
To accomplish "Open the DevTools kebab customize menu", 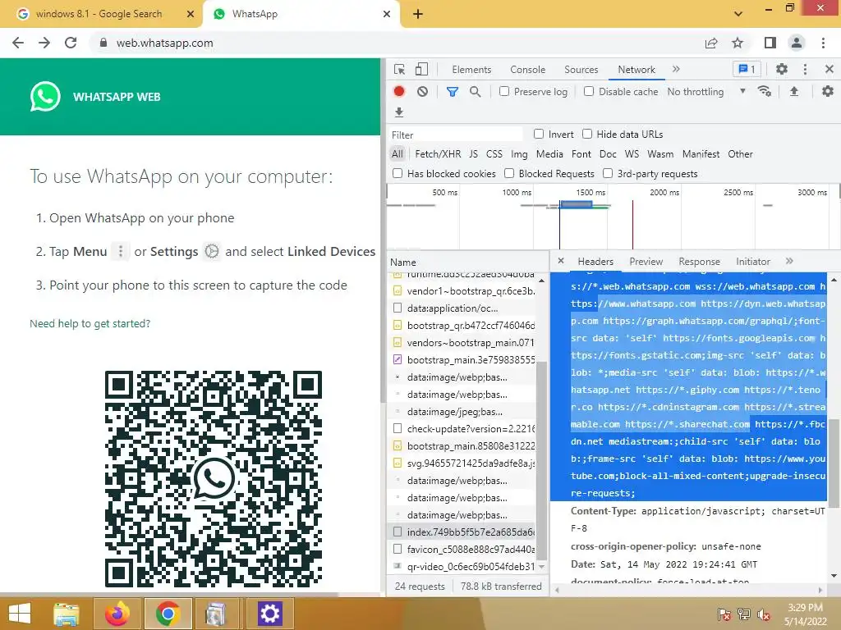I will (805, 69).
